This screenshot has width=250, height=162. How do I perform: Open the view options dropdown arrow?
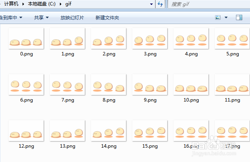(226, 17)
